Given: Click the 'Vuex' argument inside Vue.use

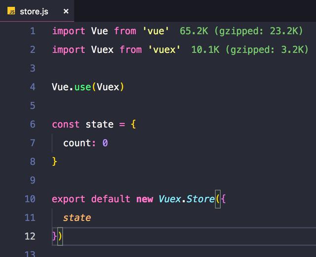Looking at the screenshot, I should 108,87.
